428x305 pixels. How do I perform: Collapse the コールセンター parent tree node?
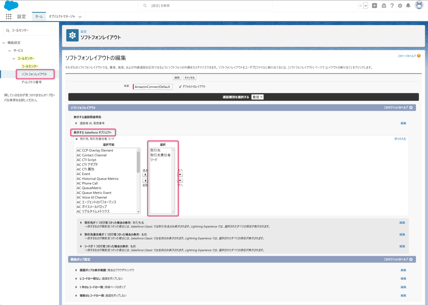point(14,58)
